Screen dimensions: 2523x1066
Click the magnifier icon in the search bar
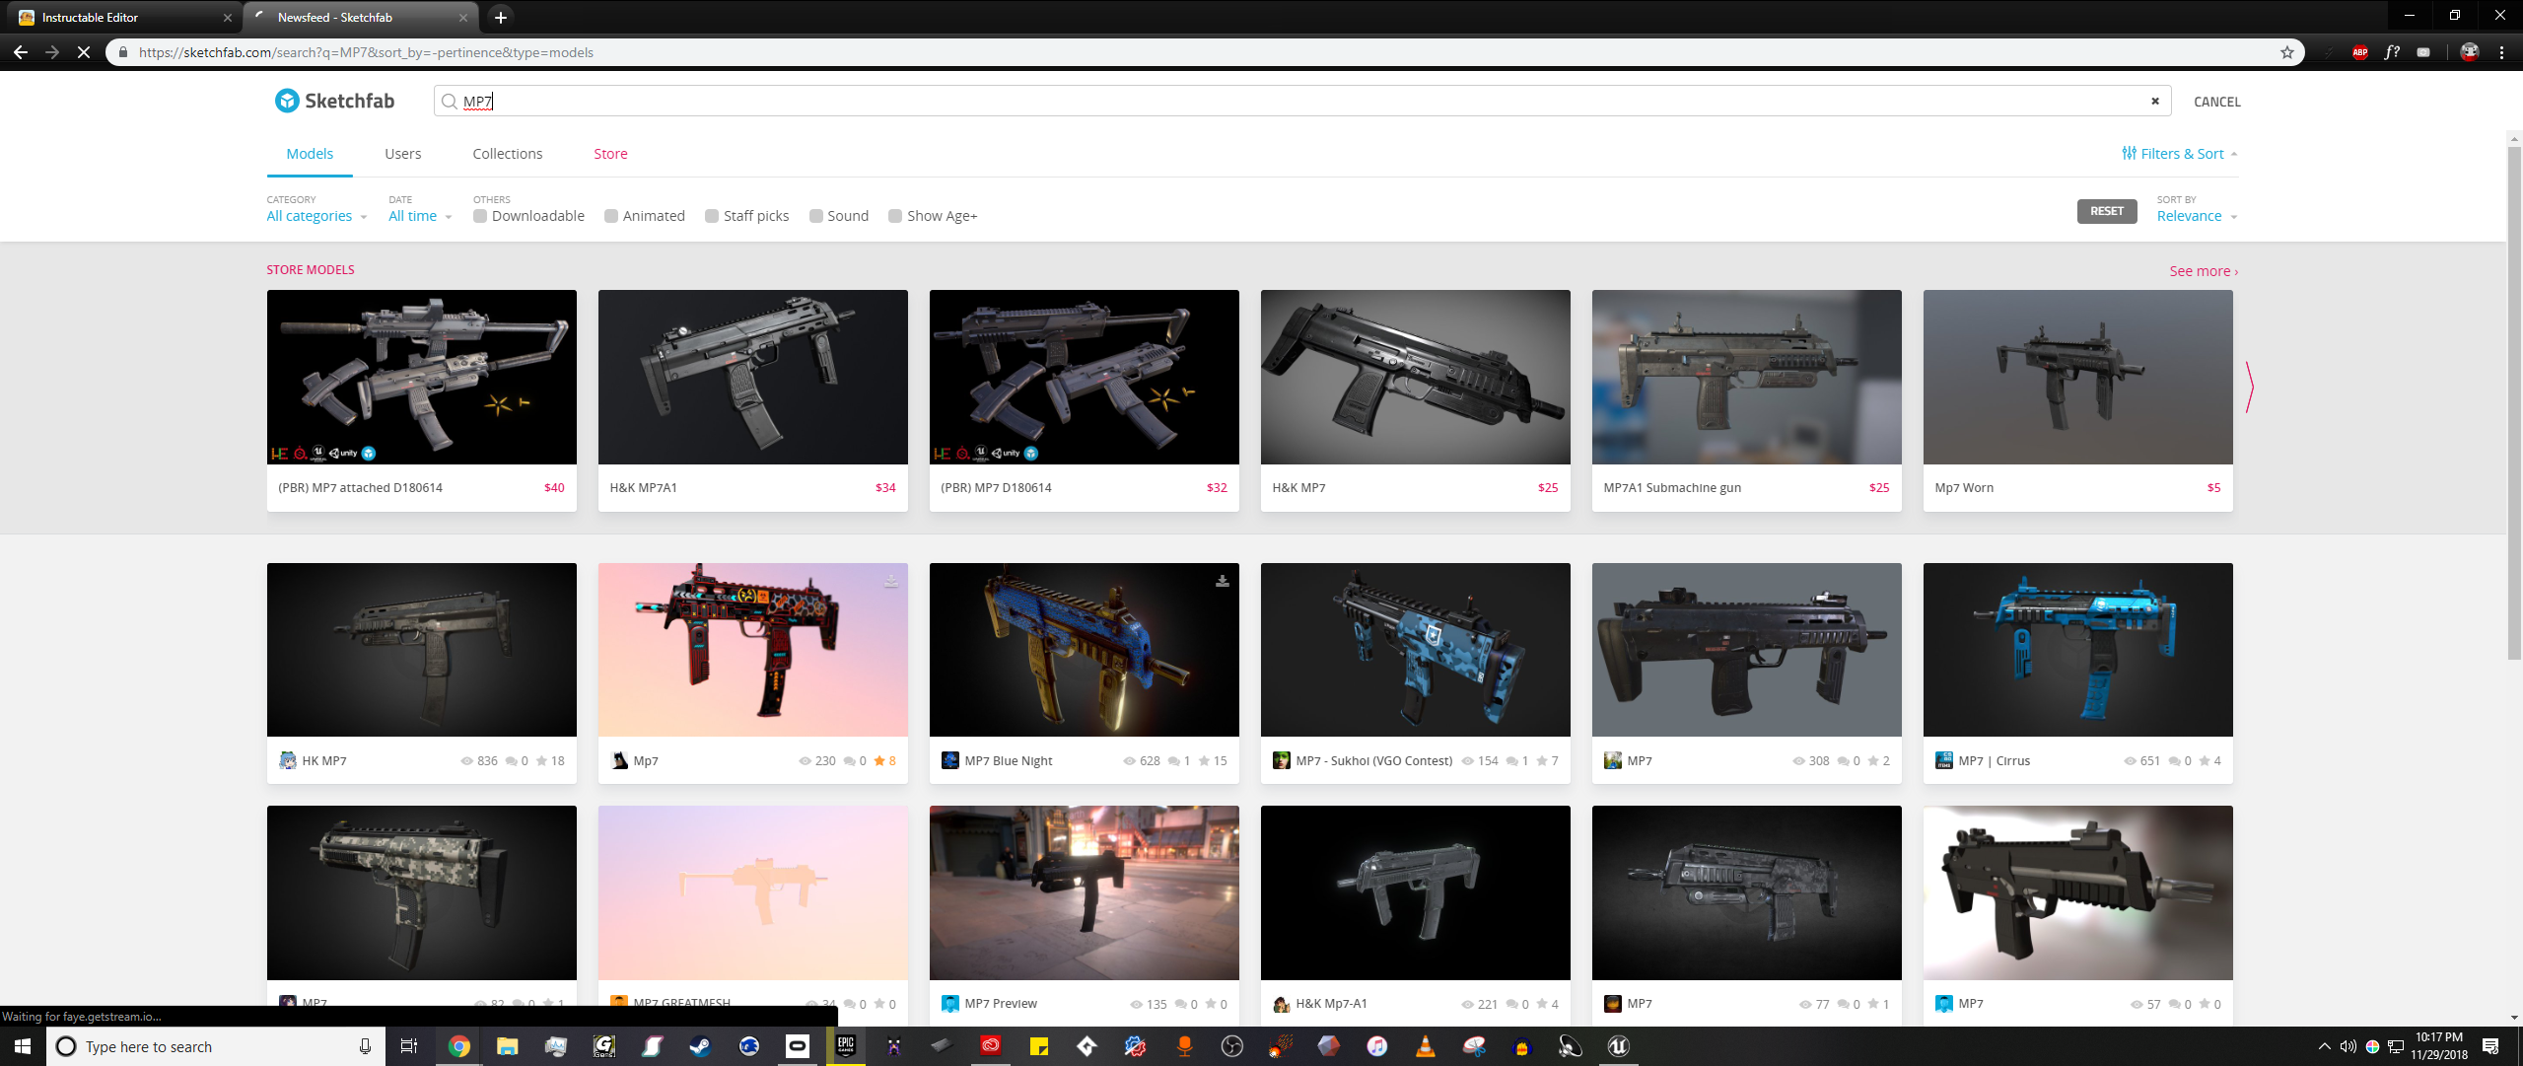[x=450, y=102]
